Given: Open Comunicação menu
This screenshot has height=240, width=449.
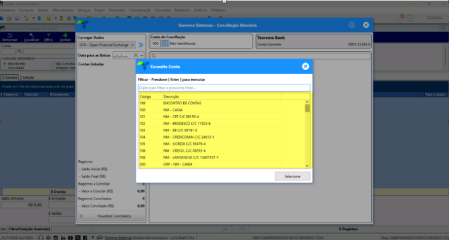Looking at the screenshot, I should (140, 10).
